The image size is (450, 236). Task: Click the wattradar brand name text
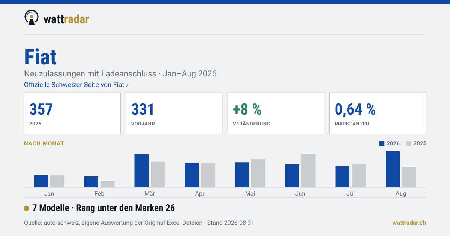point(66,19)
